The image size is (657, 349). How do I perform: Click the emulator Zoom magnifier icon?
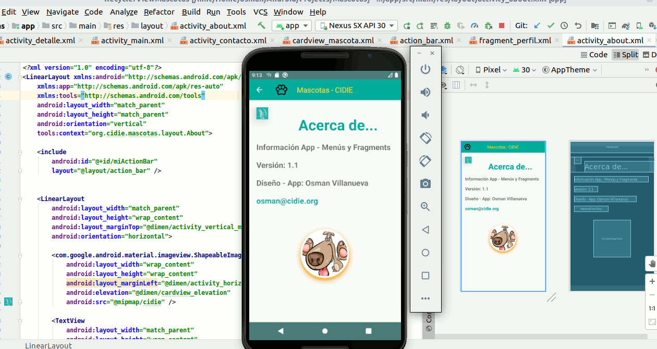tap(425, 207)
